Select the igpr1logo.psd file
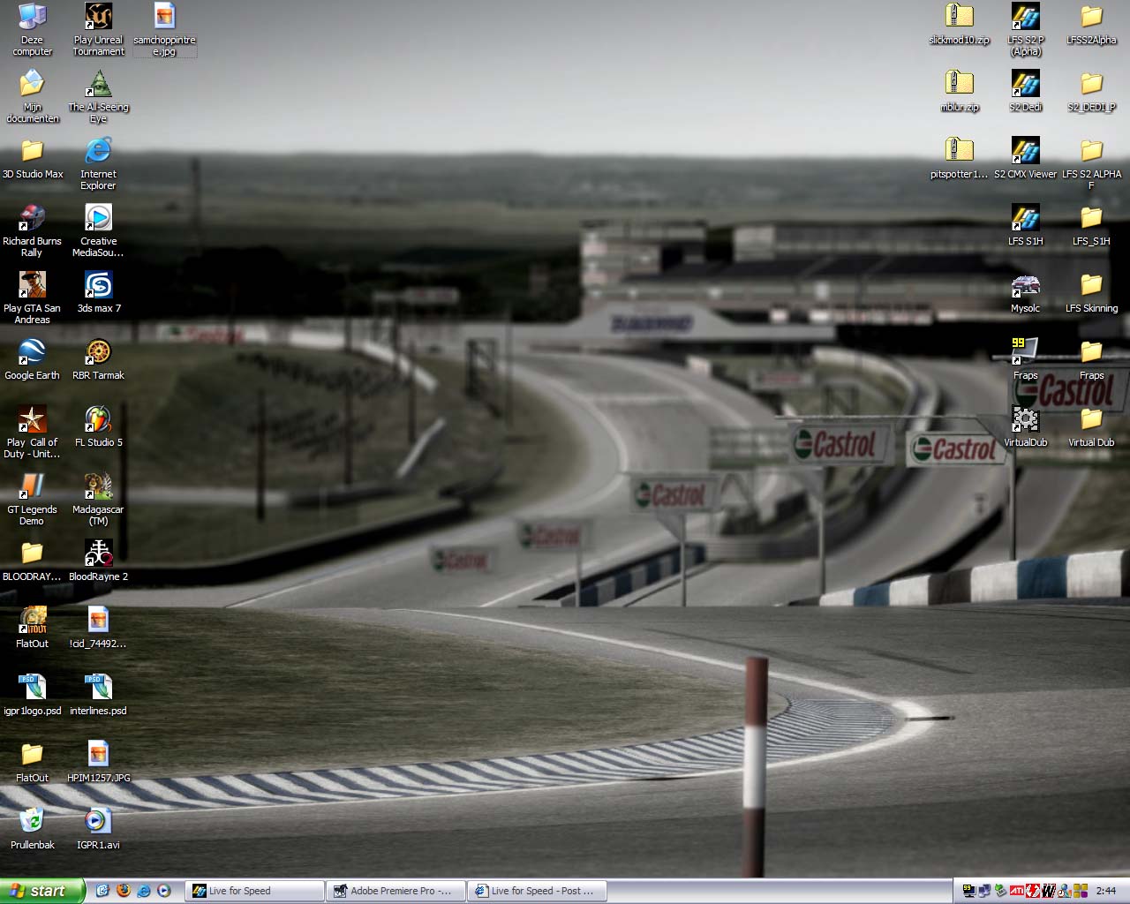 pyautogui.click(x=32, y=695)
